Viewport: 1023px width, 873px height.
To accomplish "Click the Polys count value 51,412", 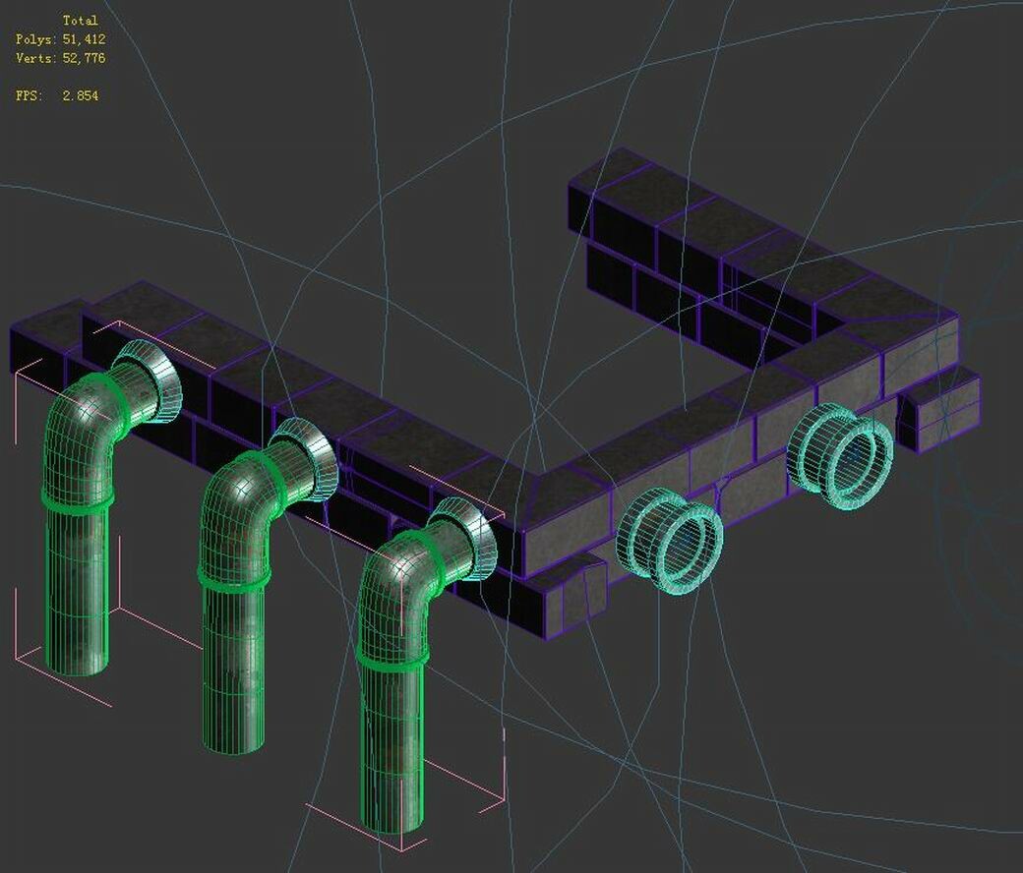I will click(85, 39).
